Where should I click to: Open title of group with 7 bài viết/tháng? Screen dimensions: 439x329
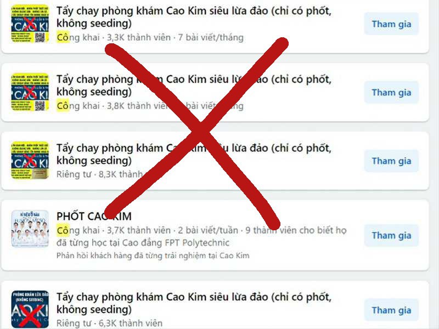[x=194, y=17]
